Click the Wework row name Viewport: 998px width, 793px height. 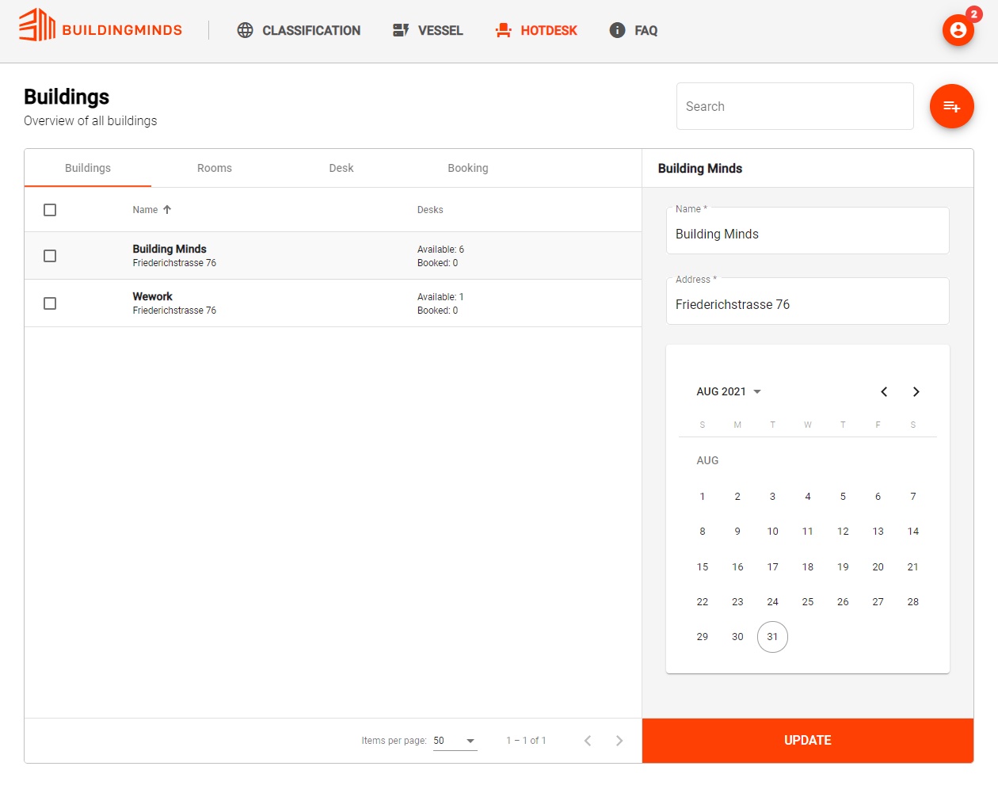tap(152, 296)
